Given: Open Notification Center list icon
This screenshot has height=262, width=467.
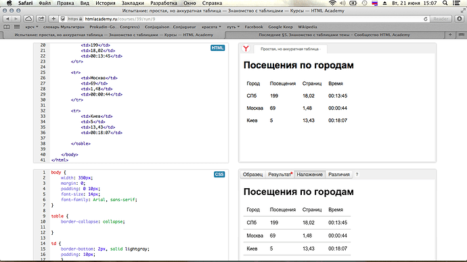Looking at the screenshot, I should coord(456,3).
